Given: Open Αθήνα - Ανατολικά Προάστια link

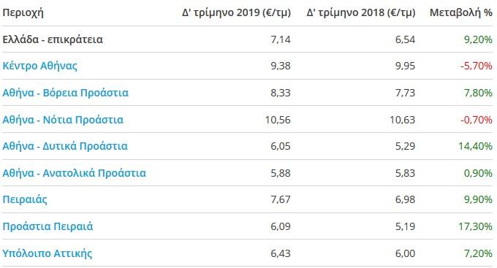Looking at the screenshot, I should tap(74, 173).
